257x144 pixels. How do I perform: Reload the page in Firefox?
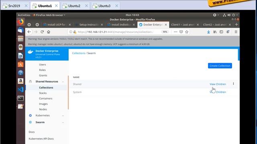coord(42,32)
